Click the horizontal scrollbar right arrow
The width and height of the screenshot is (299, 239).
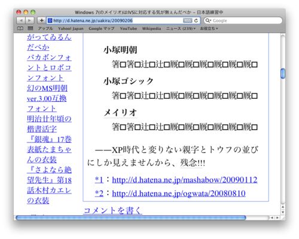click(x=277, y=217)
